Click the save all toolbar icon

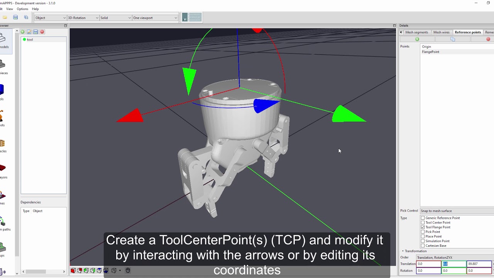click(x=26, y=17)
